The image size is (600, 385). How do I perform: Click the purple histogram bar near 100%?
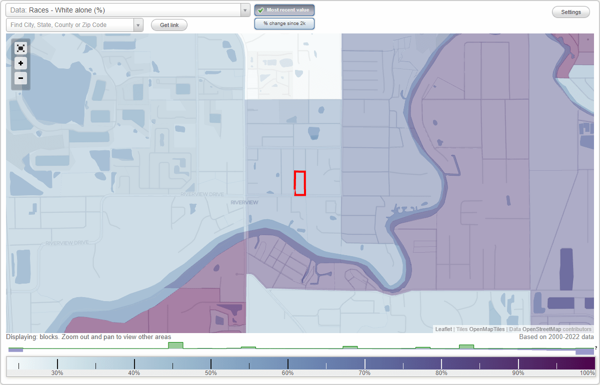pos(584,352)
